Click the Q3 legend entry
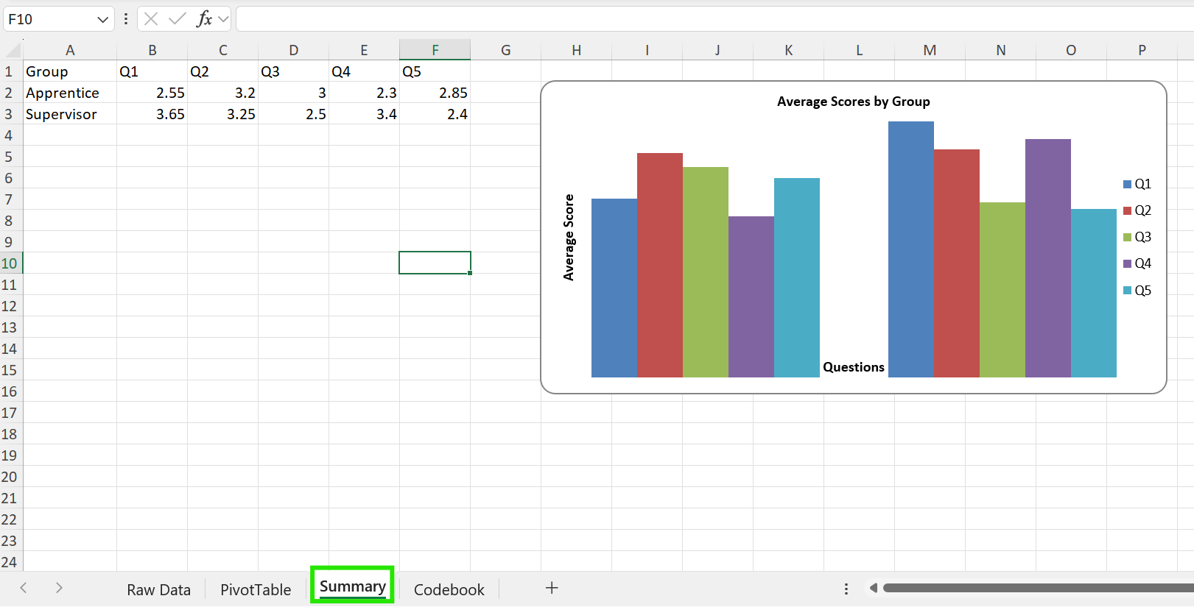 (x=1137, y=237)
